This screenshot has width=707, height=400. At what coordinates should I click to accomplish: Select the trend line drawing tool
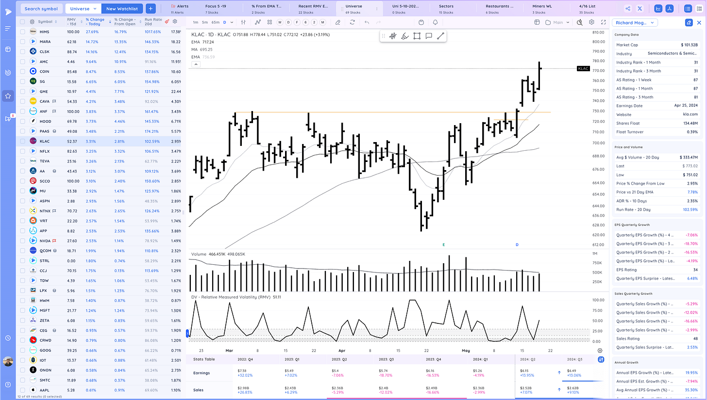tap(440, 36)
